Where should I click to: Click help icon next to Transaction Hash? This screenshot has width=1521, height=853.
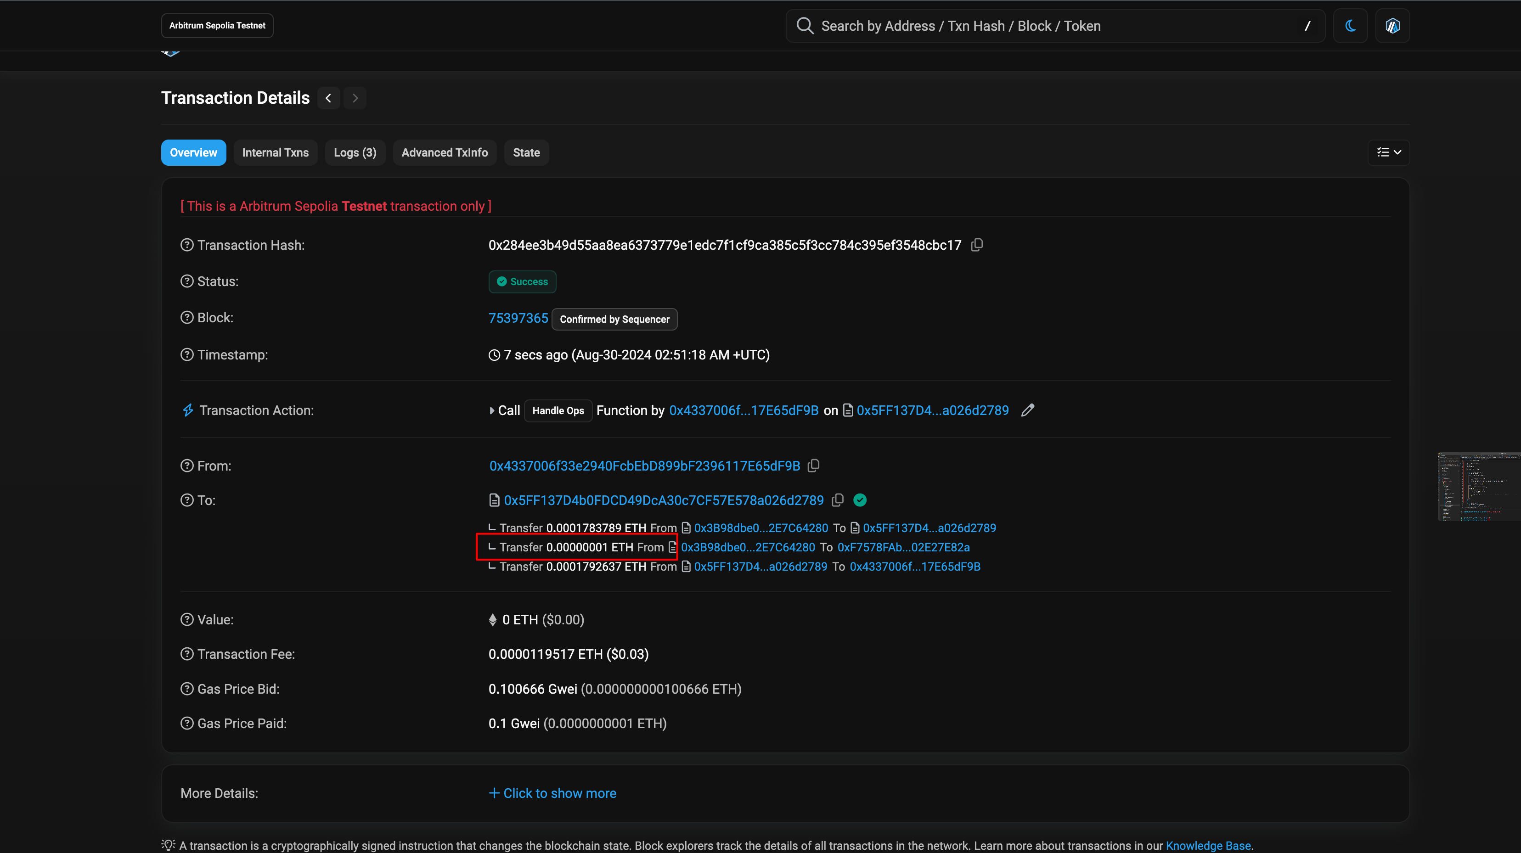pos(187,245)
